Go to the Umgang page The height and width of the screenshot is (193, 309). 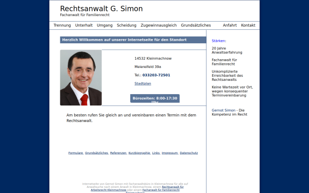(x=105, y=25)
